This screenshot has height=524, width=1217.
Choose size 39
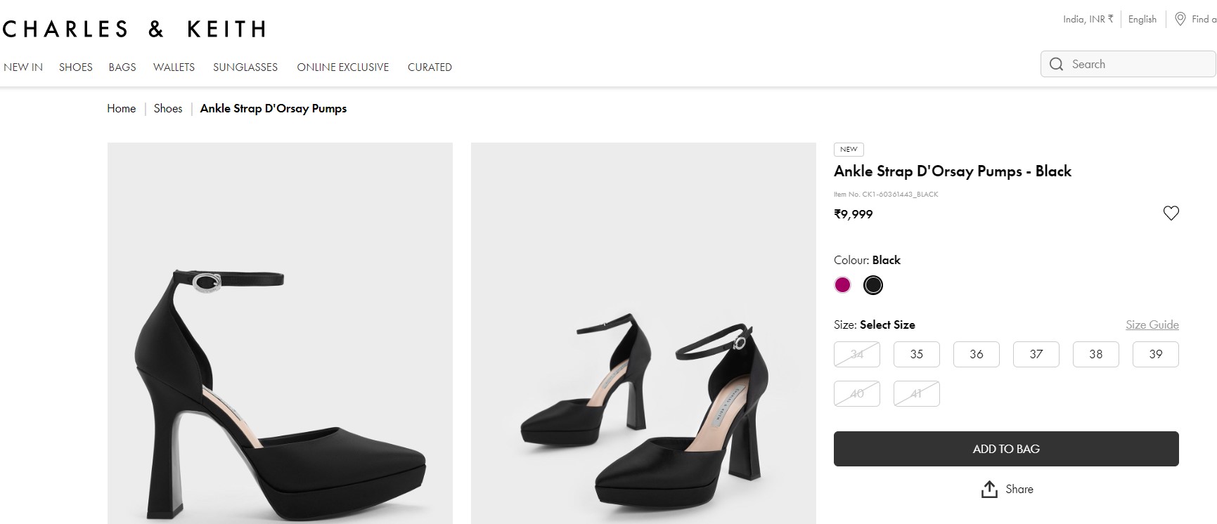click(x=1155, y=355)
